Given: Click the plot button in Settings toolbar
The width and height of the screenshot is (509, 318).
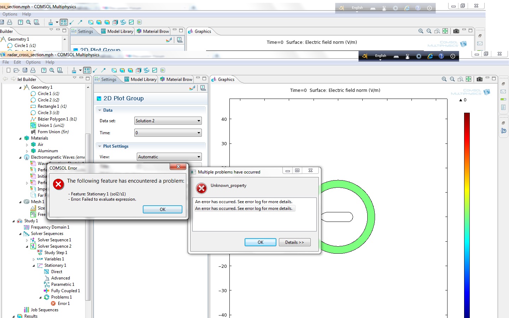Looking at the screenshot, I should pos(192,88).
